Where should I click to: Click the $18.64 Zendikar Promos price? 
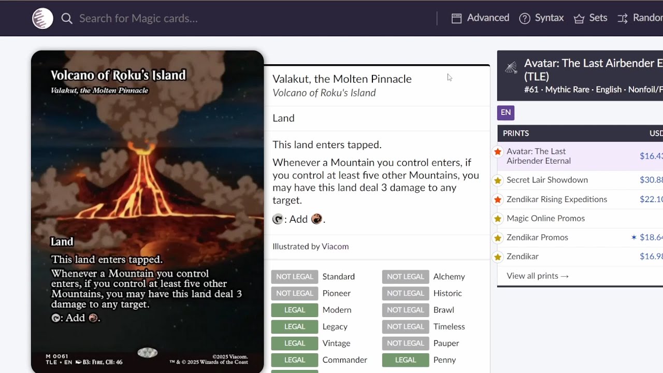pyautogui.click(x=651, y=237)
